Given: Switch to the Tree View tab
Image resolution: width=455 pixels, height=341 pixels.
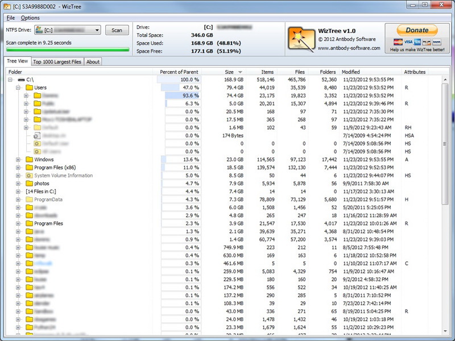Looking at the screenshot, I should coord(18,61).
